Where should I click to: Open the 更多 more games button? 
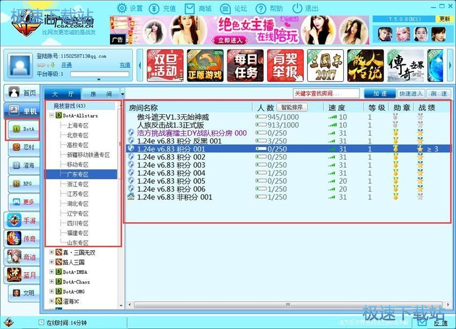pos(24,202)
